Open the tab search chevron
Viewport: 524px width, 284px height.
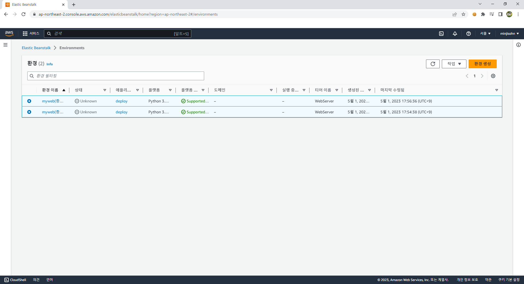(480, 4)
